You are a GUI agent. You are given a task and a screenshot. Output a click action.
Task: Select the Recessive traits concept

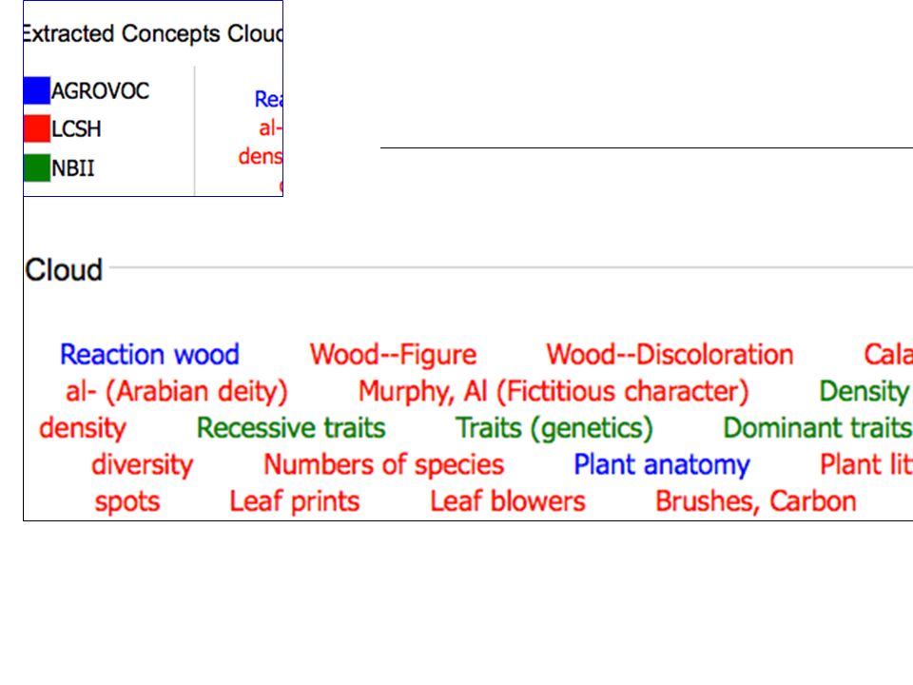(291, 428)
